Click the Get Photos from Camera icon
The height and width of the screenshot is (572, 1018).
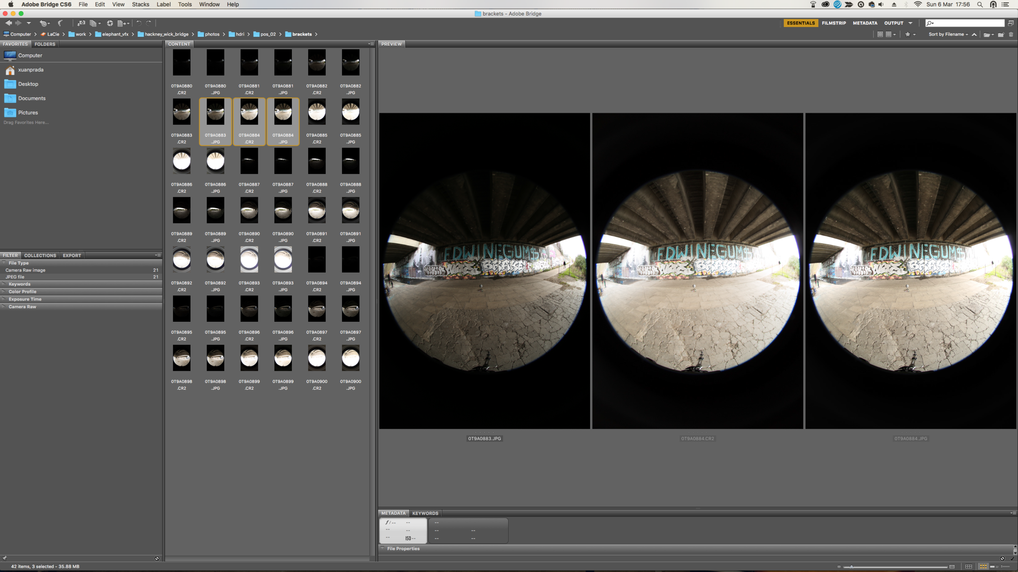[81, 23]
